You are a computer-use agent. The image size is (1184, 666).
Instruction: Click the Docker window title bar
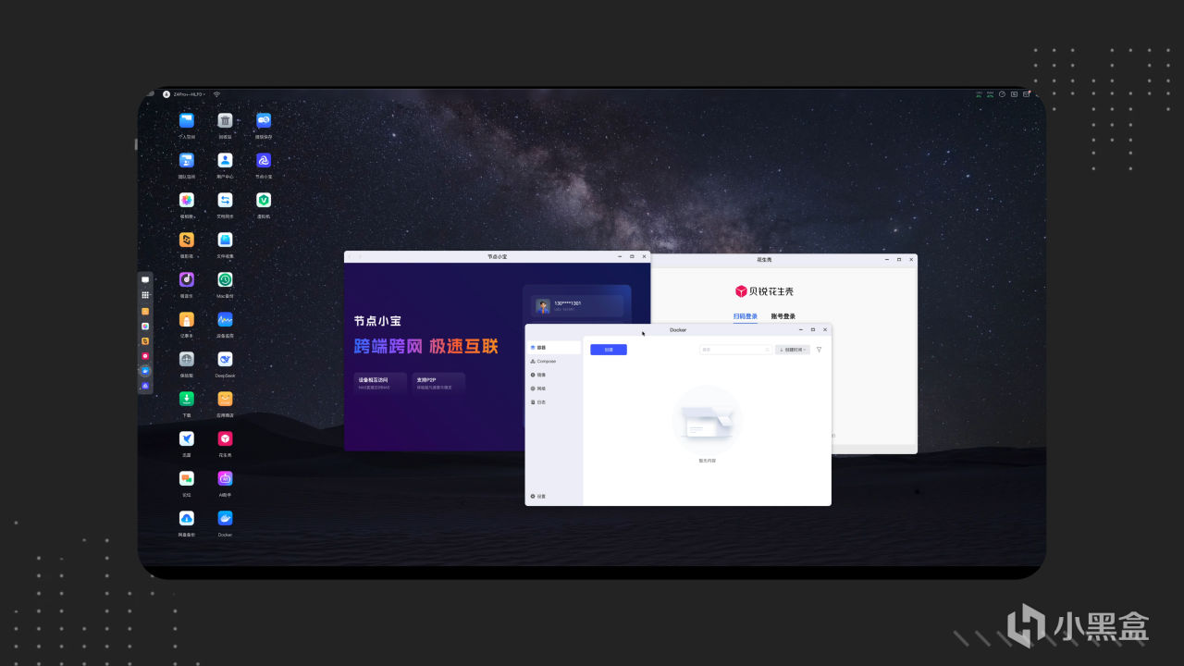(678, 329)
